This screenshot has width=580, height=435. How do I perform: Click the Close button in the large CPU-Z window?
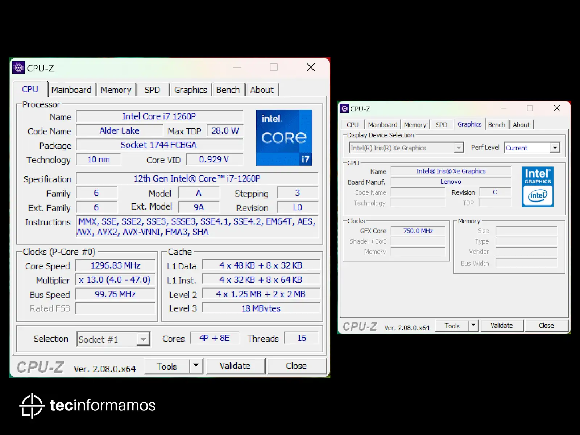tap(297, 366)
